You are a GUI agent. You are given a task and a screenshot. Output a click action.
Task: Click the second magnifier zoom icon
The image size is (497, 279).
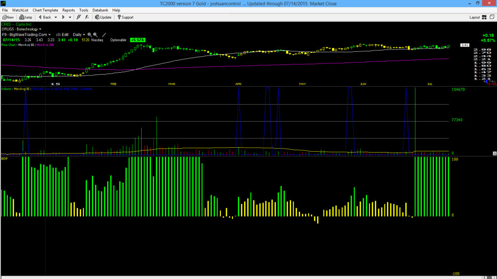(x=95, y=35)
